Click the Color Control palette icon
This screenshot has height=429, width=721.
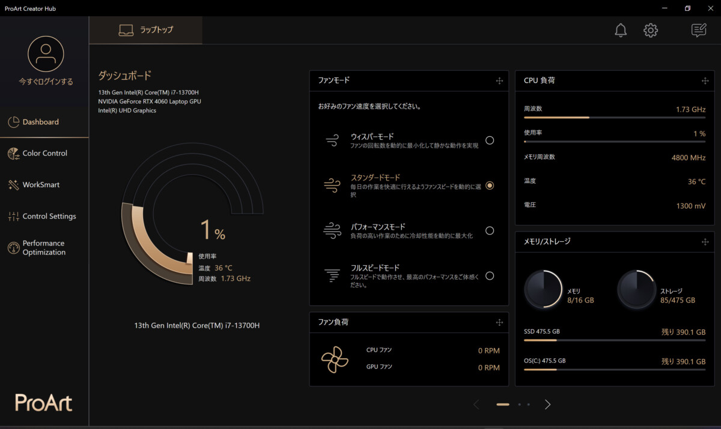(x=13, y=154)
